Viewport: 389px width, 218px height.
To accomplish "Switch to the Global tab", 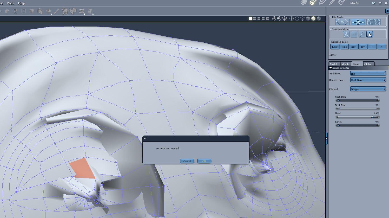I will [x=368, y=64].
